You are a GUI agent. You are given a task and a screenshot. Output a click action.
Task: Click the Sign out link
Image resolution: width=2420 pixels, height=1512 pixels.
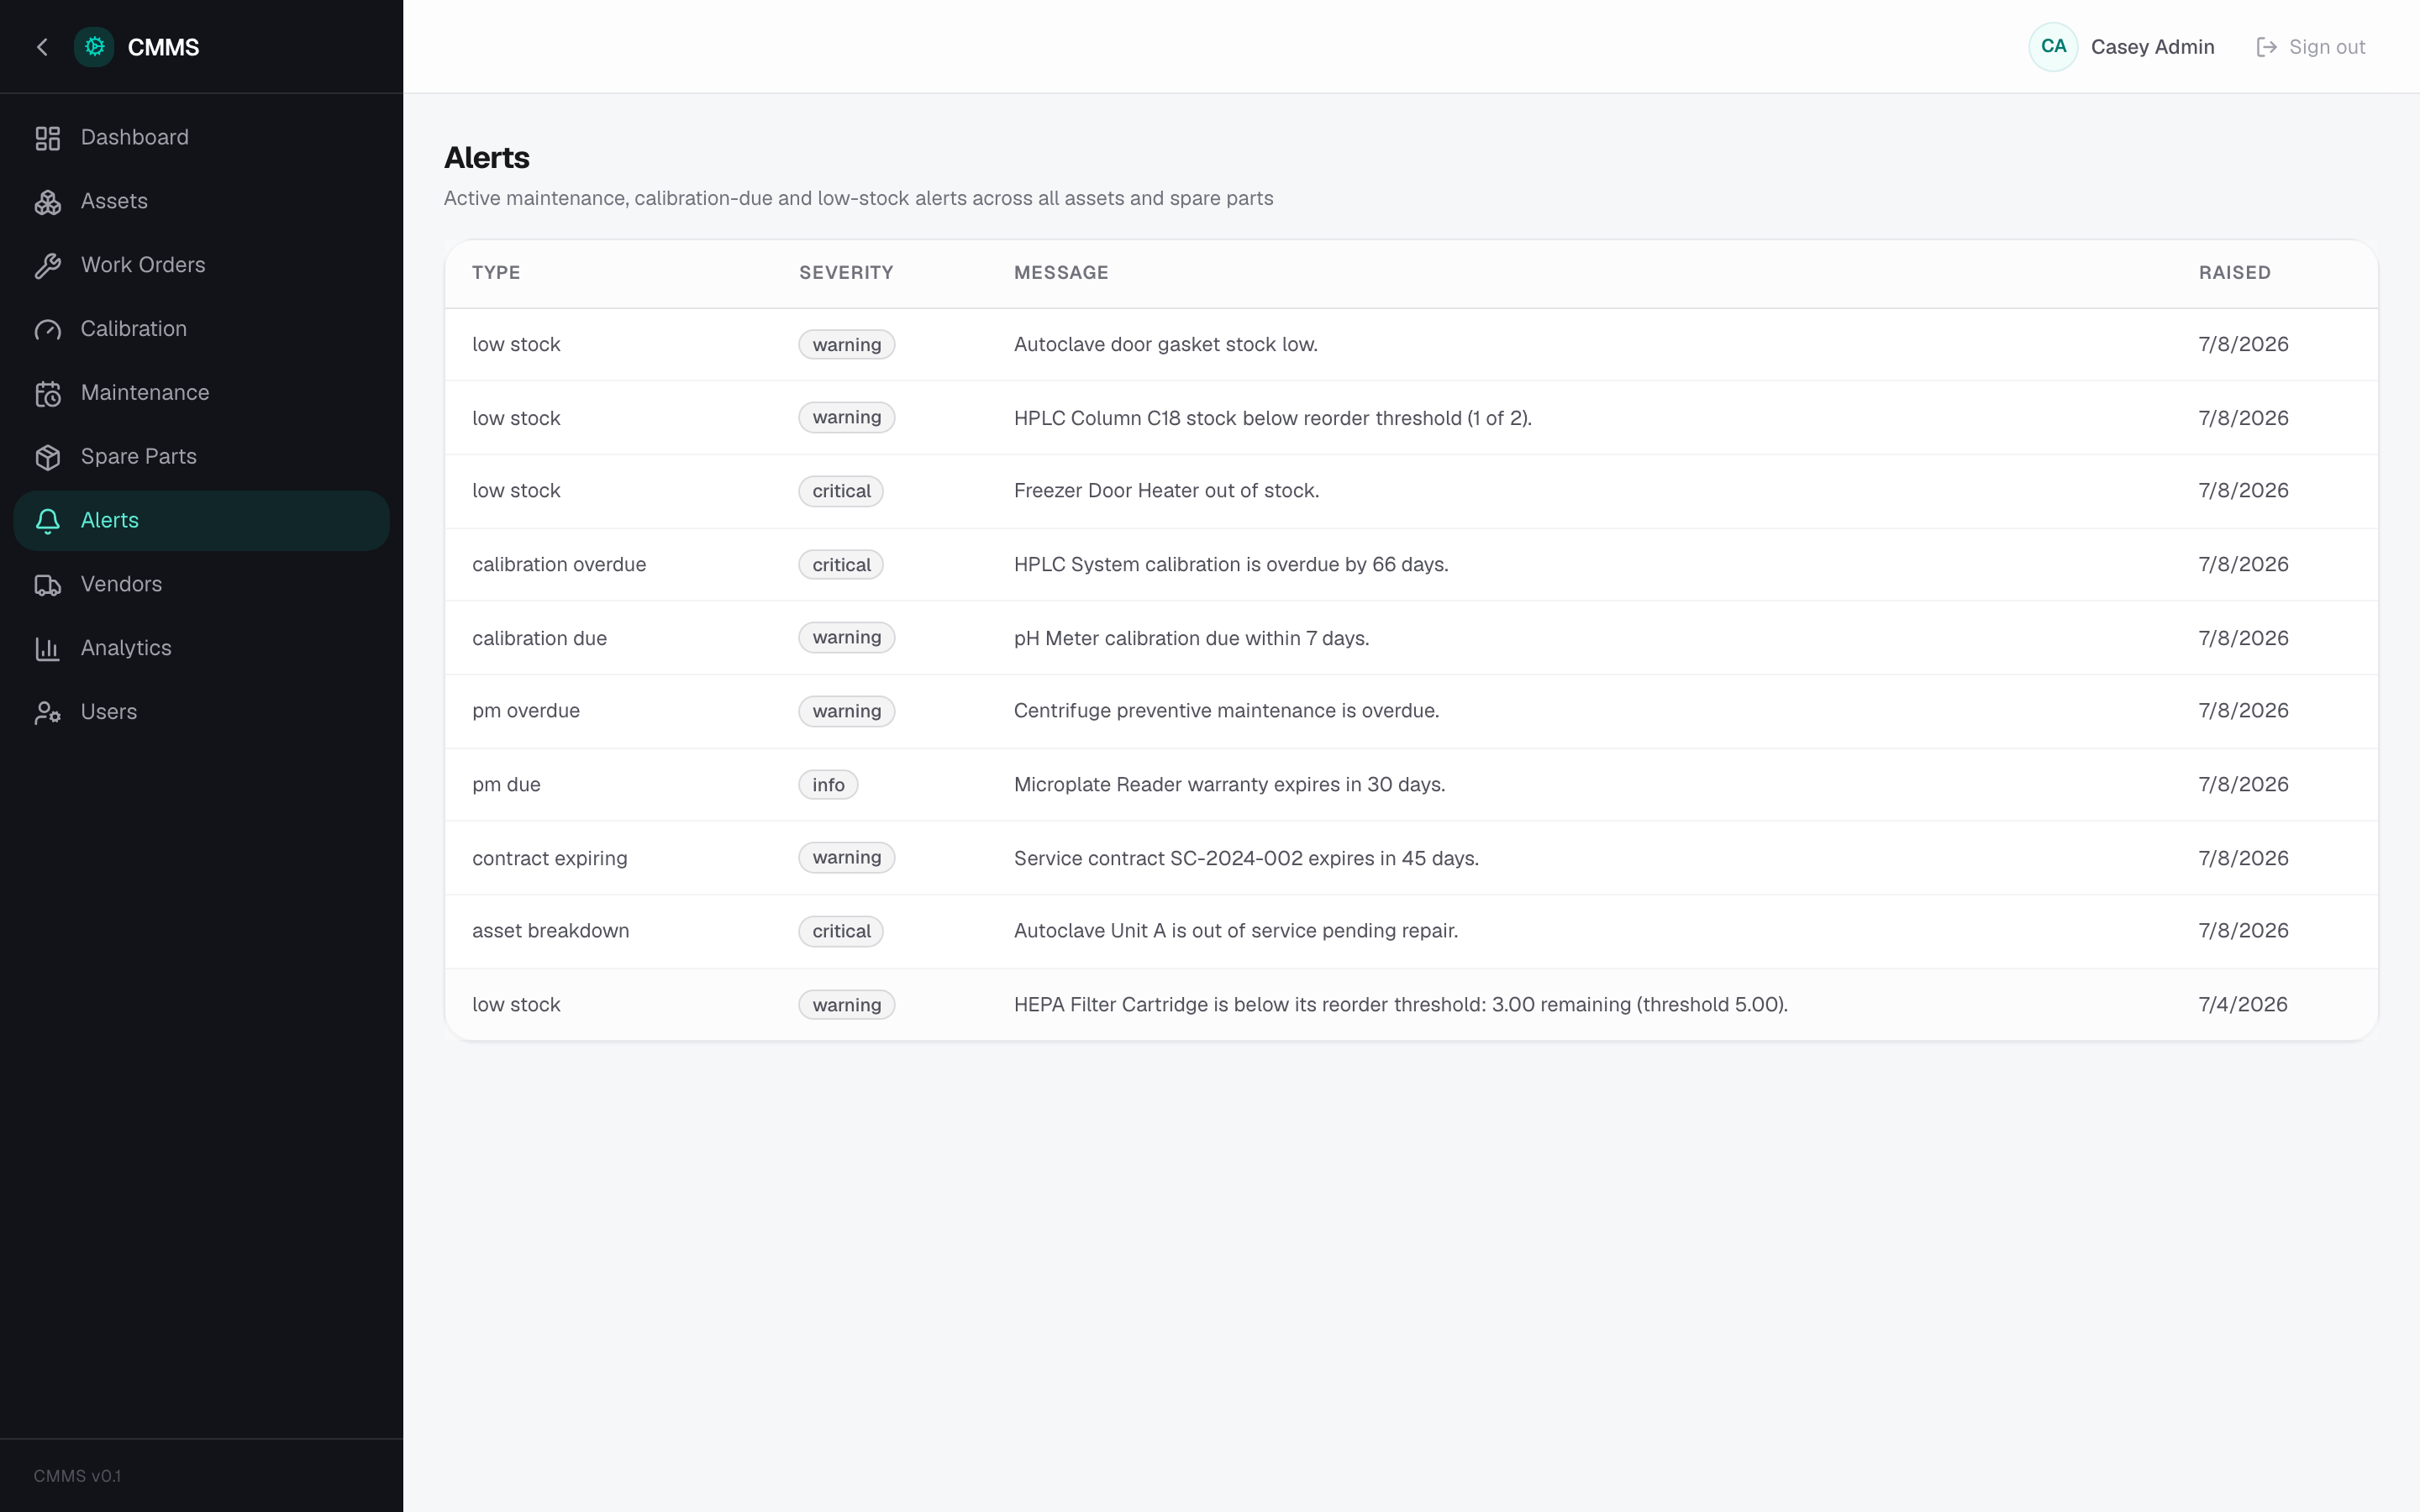pos(2311,47)
